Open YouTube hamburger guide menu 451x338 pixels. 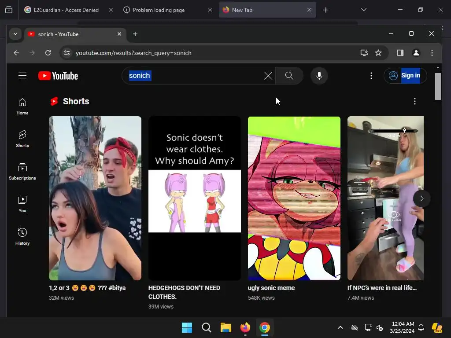tap(22, 76)
